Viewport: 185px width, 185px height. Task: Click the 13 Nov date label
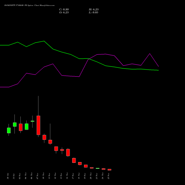(61, 176)
